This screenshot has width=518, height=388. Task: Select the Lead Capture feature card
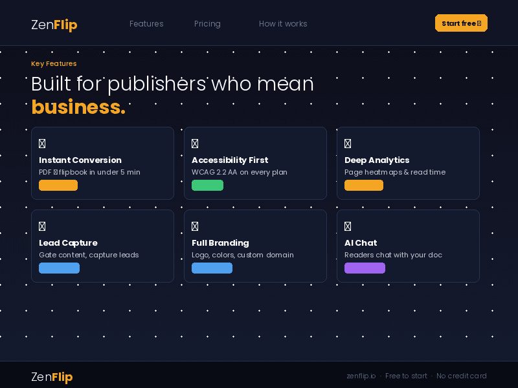tap(102, 246)
